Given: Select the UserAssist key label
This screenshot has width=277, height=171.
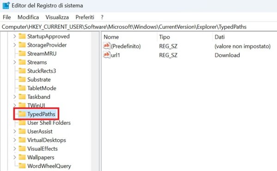Looking at the screenshot, I should 40,131.
